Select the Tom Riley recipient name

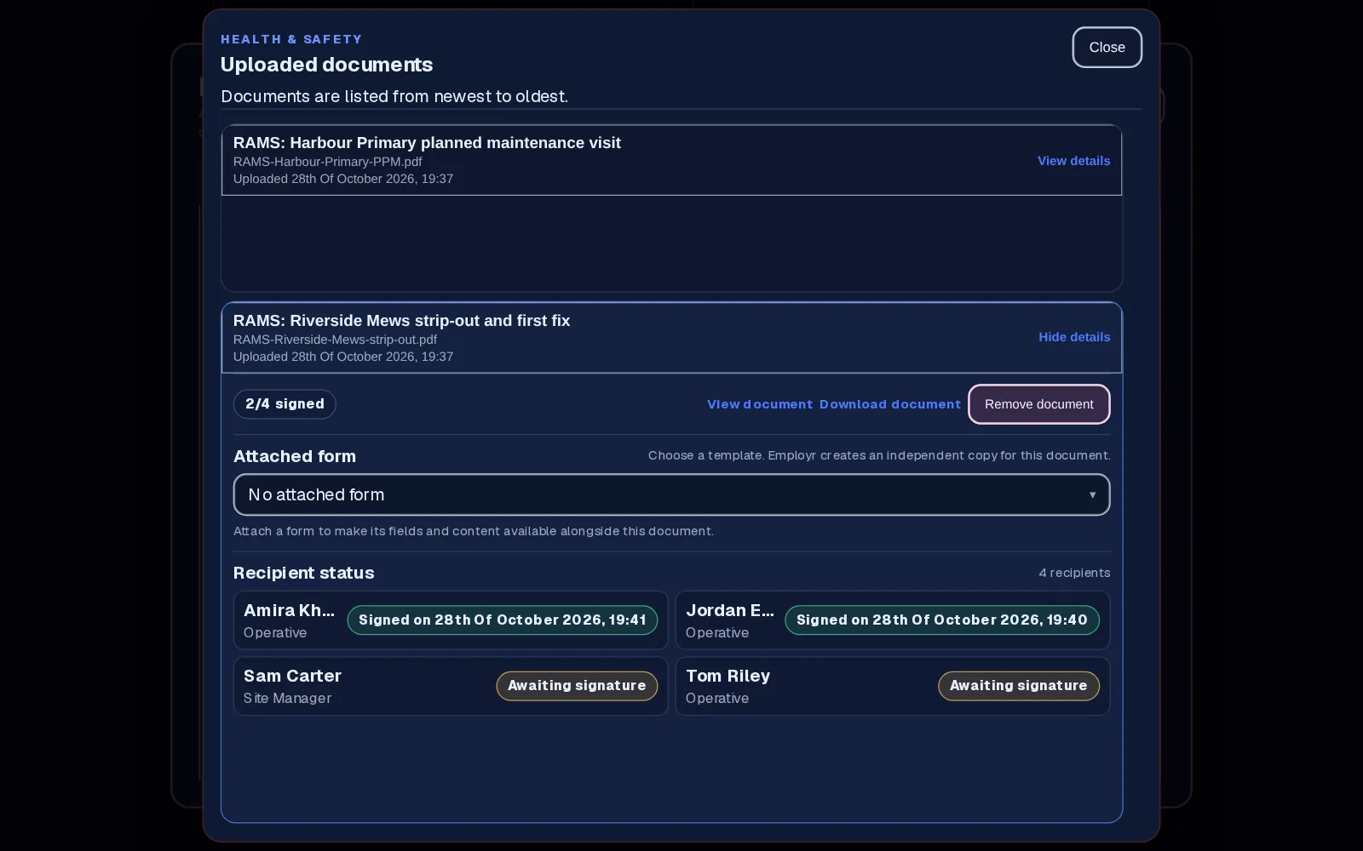click(728, 676)
